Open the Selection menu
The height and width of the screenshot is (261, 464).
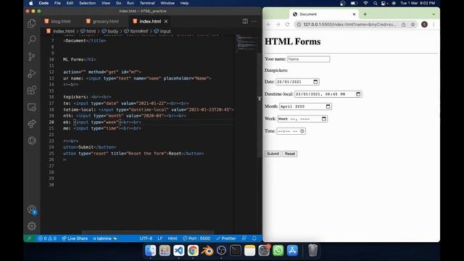coord(87,3)
